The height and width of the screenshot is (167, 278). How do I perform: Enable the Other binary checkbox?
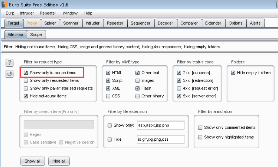coord(137,96)
